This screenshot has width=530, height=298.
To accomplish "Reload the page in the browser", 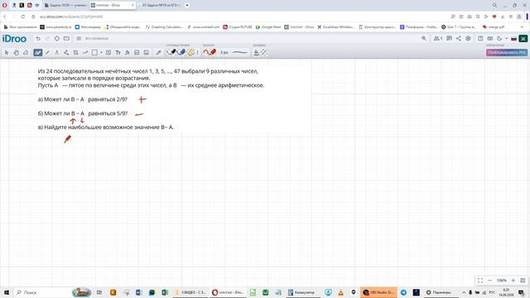I will pos(22,17).
